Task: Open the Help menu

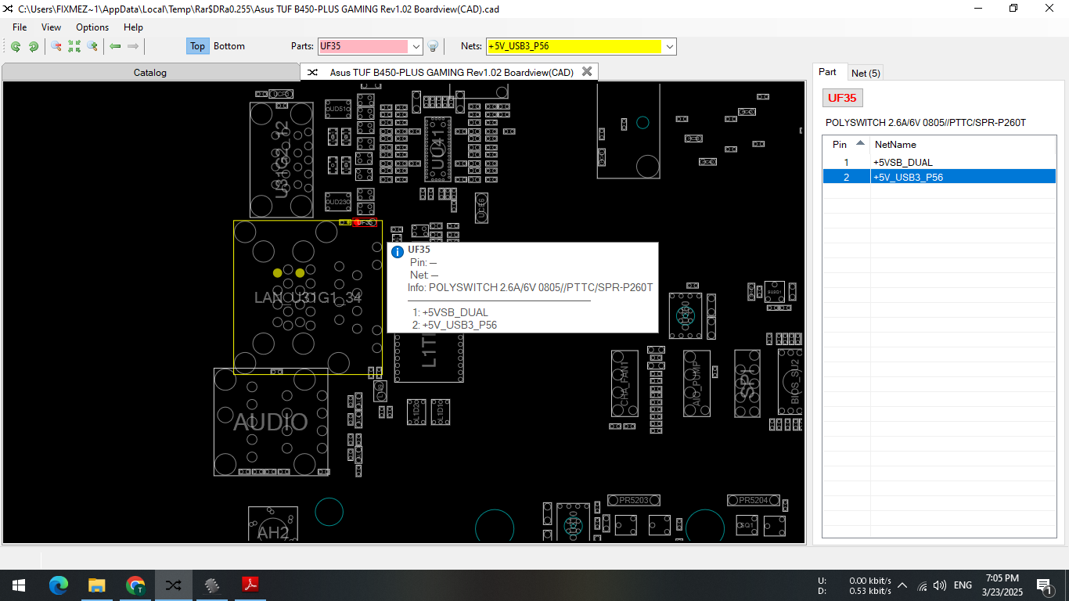Action: click(x=134, y=27)
